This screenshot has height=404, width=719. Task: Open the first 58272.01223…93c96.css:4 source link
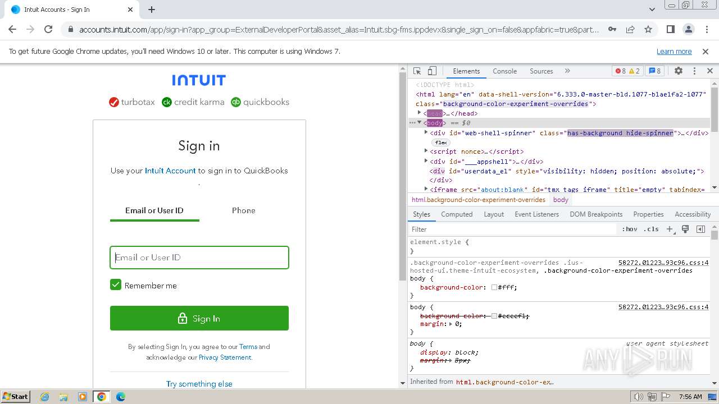click(663, 263)
